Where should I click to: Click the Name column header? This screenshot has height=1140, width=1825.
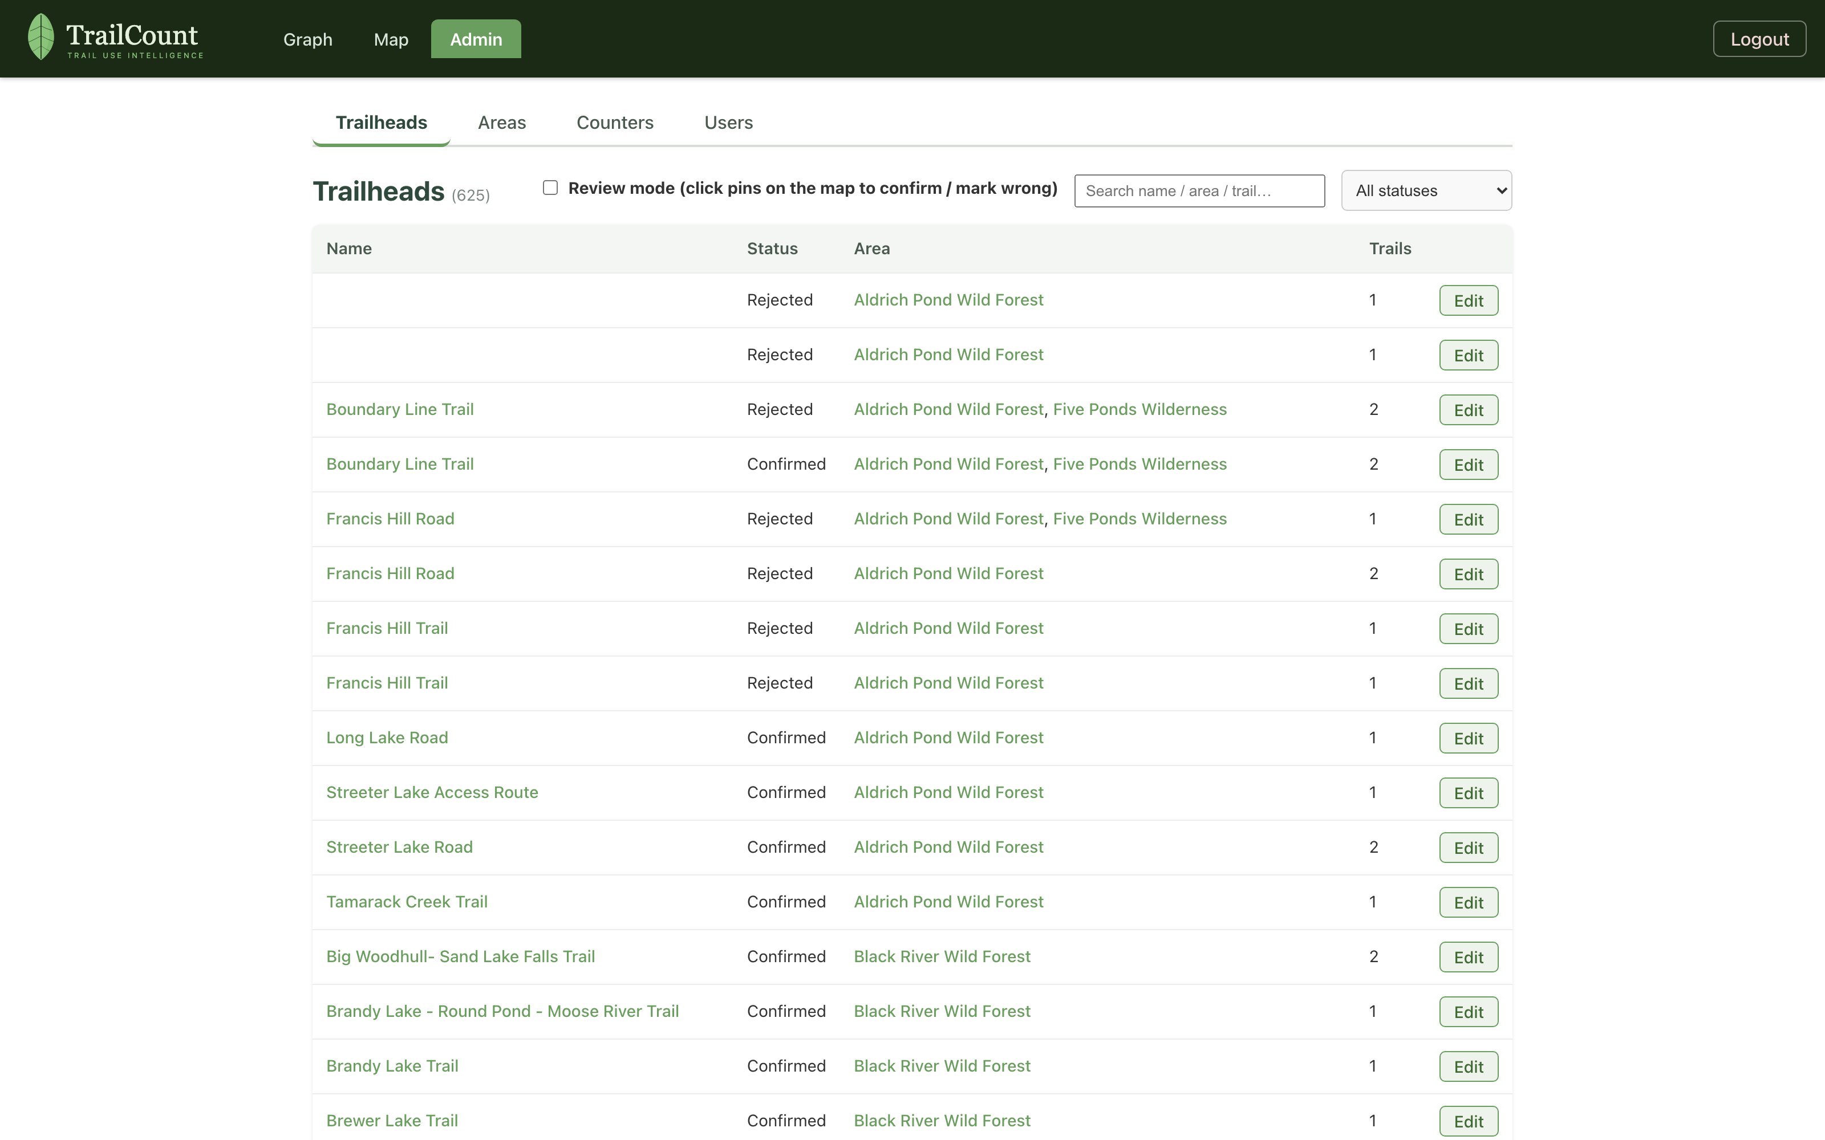pyautogui.click(x=348, y=249)
